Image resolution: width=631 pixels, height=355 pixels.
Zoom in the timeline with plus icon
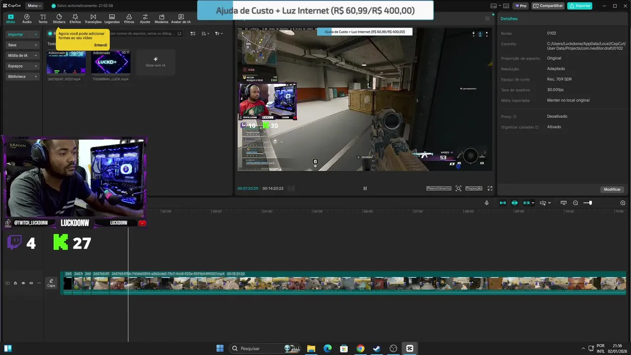tap(623, 203)
